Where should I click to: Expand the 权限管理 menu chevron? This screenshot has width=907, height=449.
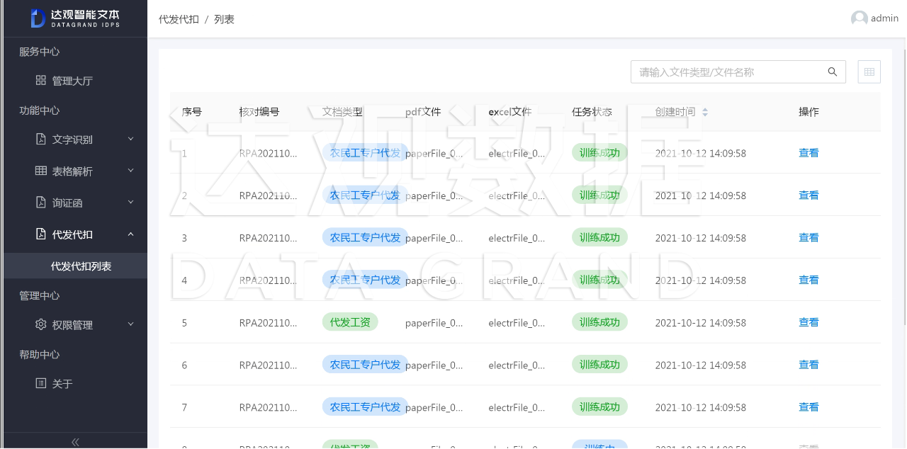click(131, 324)
